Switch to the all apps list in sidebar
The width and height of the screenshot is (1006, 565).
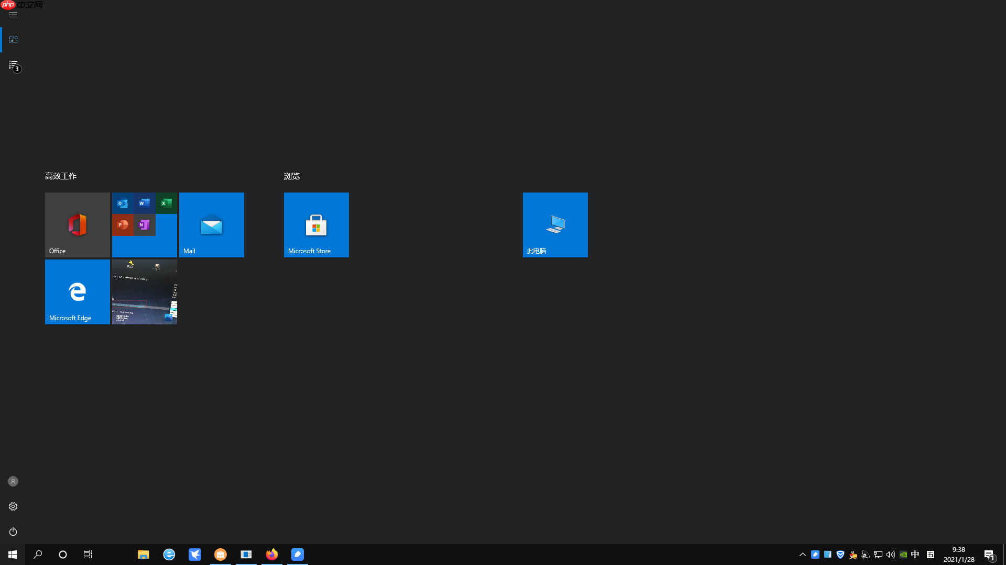tap(13, 65)
